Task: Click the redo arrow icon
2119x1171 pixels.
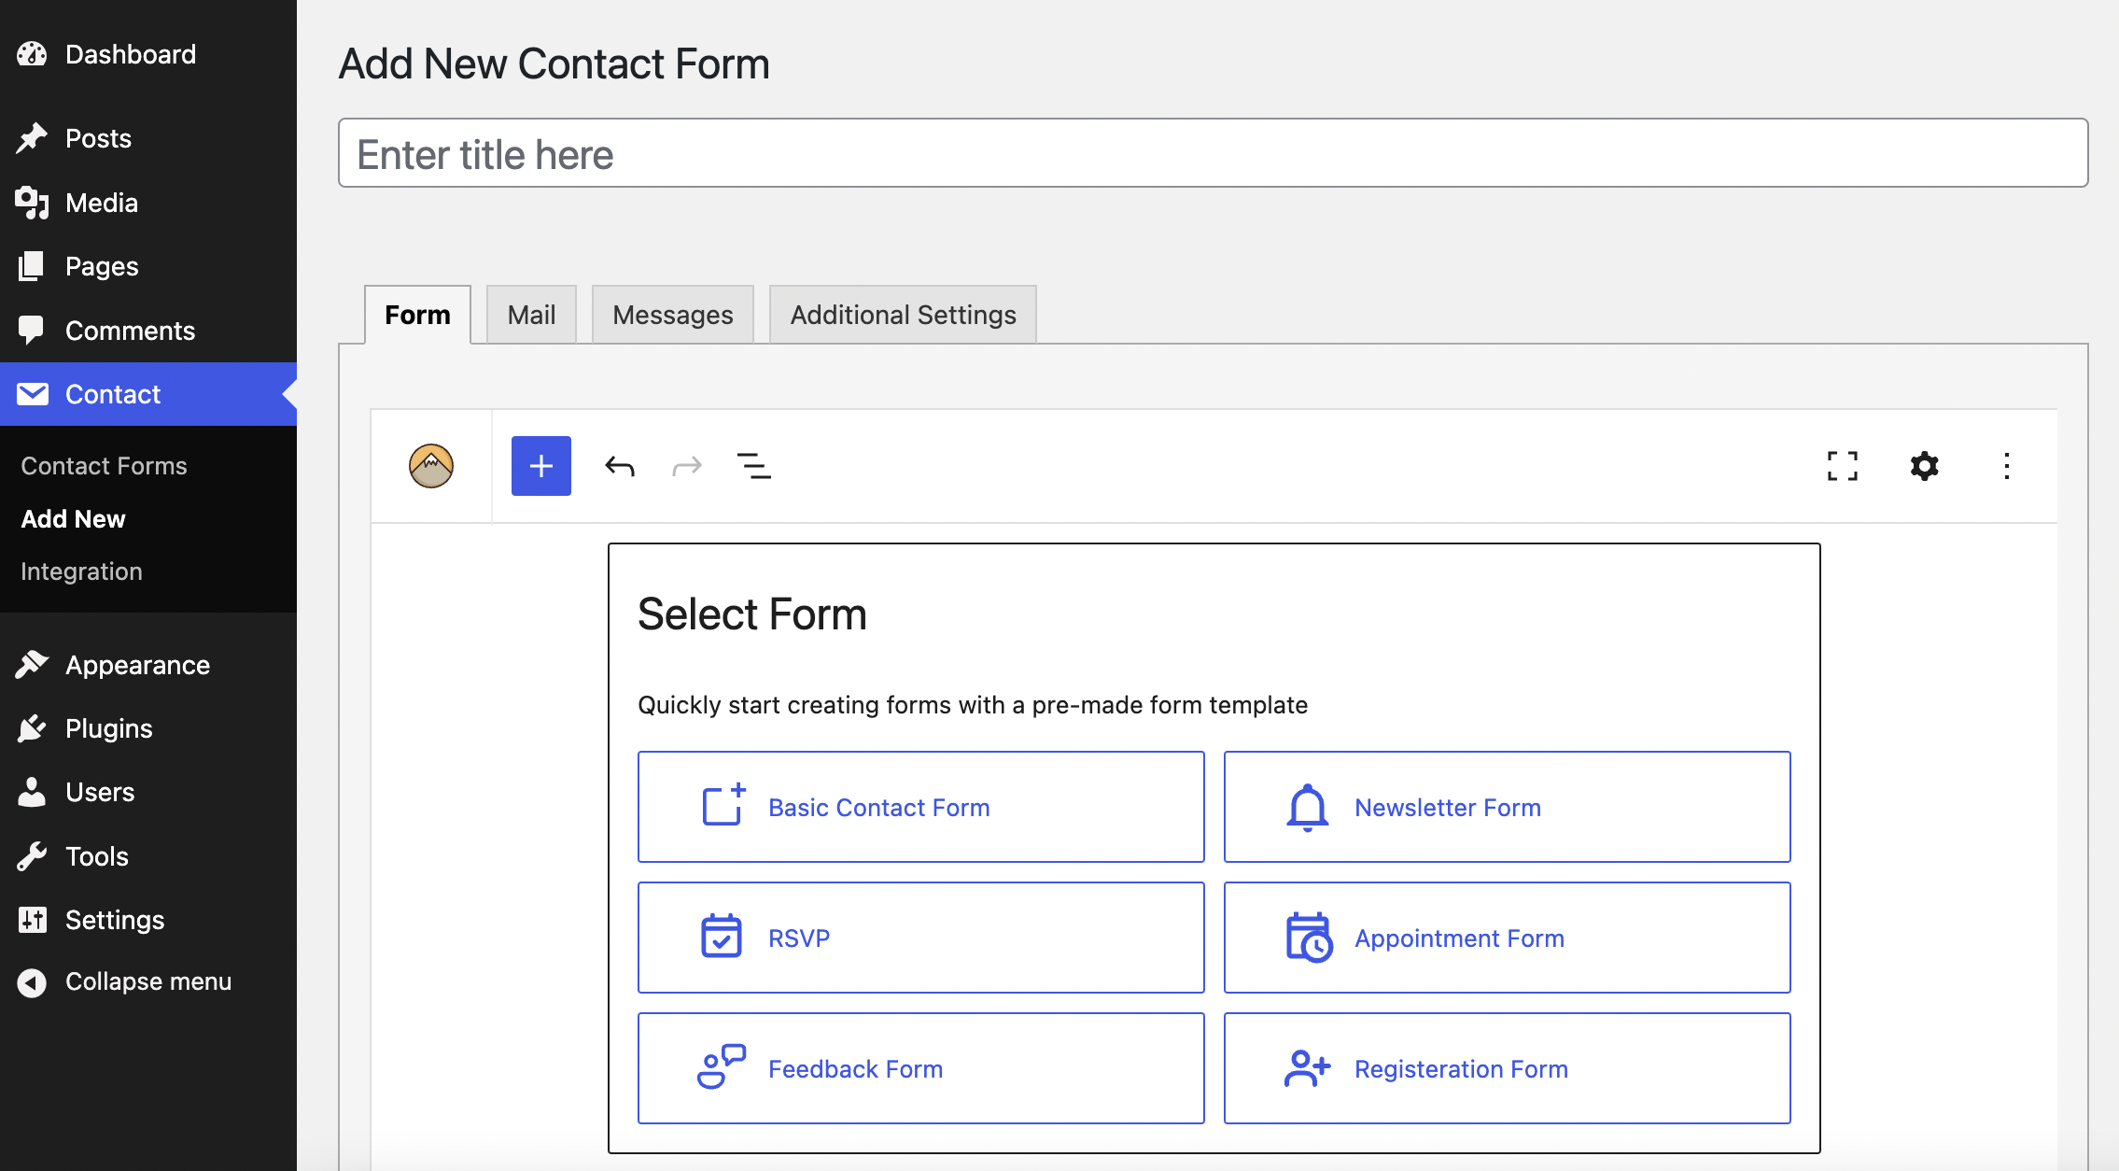Action: point(686,466)
